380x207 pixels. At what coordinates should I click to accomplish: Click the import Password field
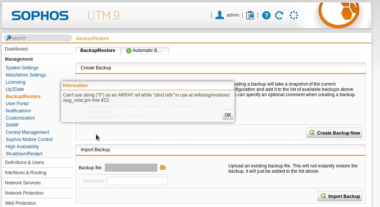pos(137,181)
